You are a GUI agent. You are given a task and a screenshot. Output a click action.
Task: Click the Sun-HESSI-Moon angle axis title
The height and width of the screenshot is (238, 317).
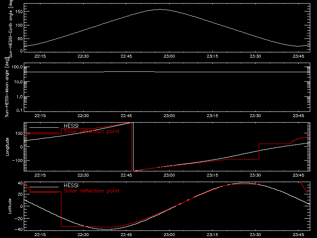7,87
